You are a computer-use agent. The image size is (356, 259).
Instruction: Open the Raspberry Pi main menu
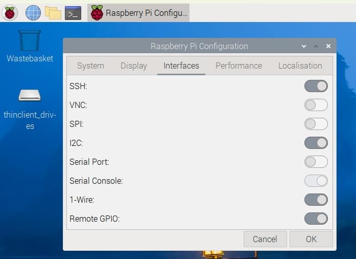point(10,12)
